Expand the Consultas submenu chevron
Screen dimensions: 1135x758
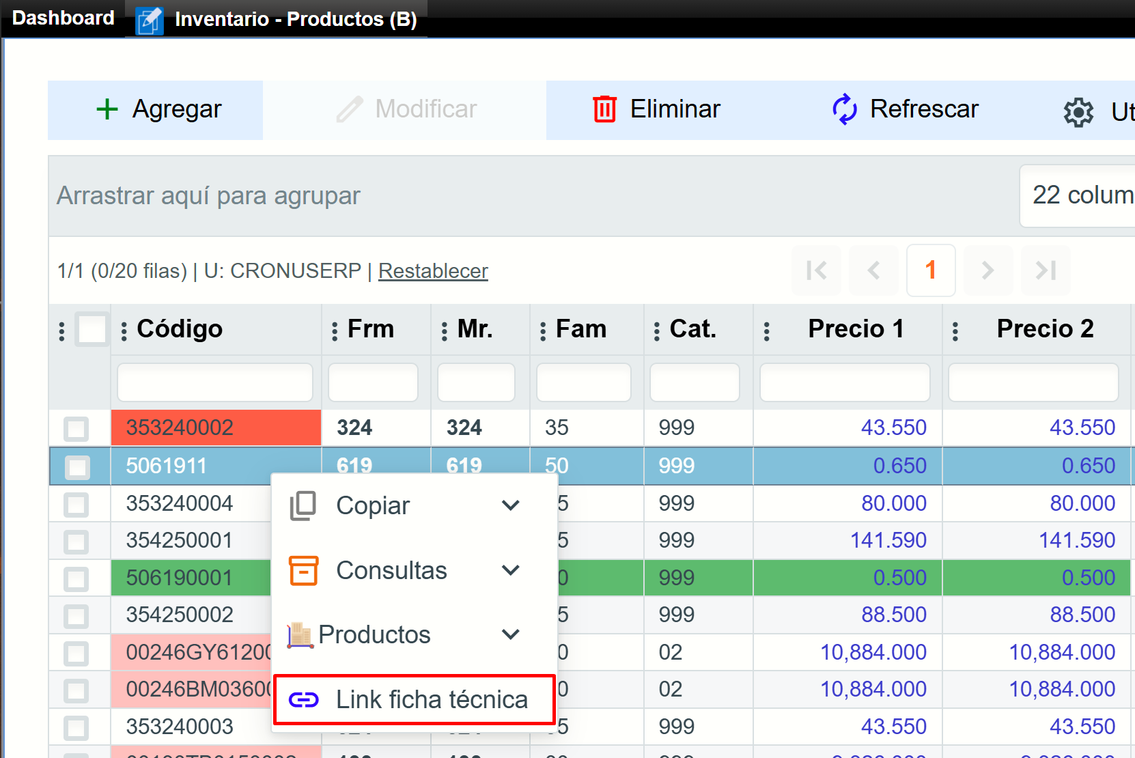tap(511, 570)
